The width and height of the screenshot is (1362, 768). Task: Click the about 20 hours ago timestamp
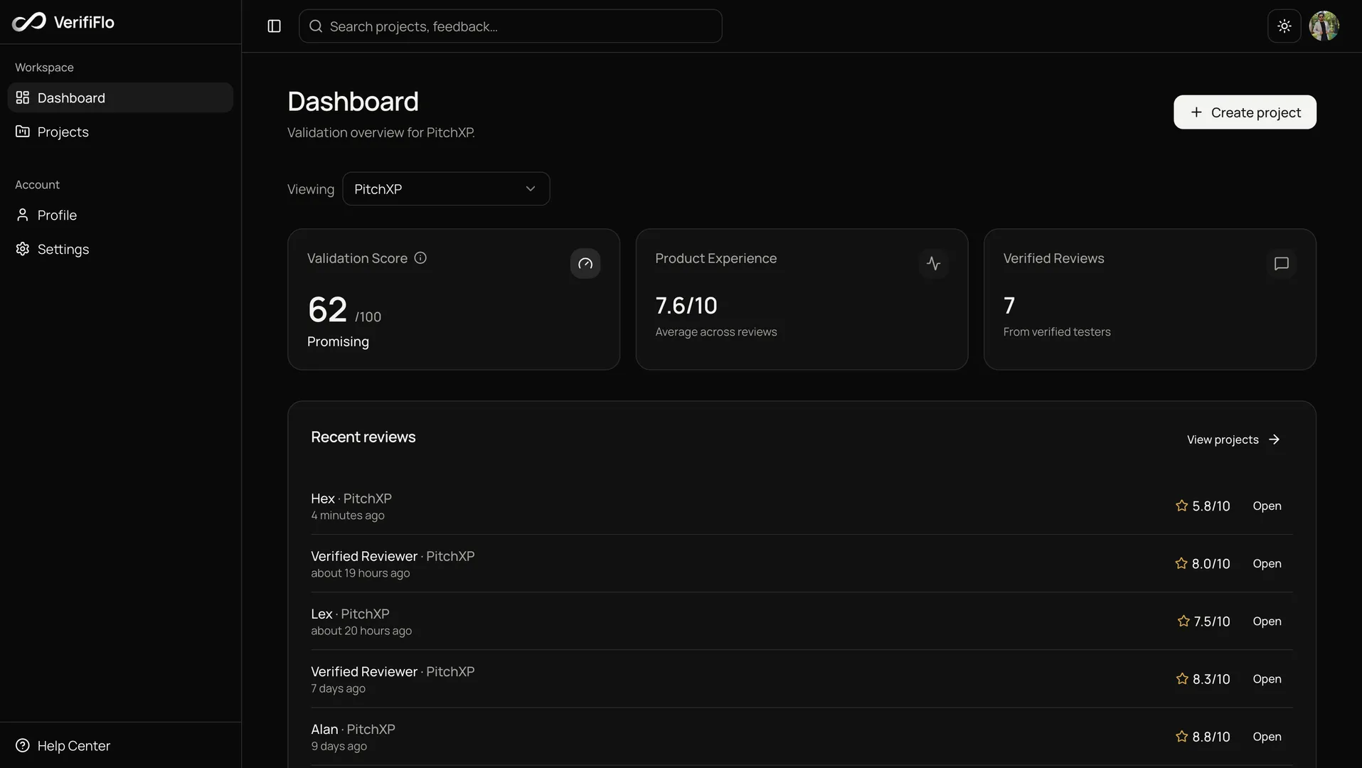pos(361,631)
